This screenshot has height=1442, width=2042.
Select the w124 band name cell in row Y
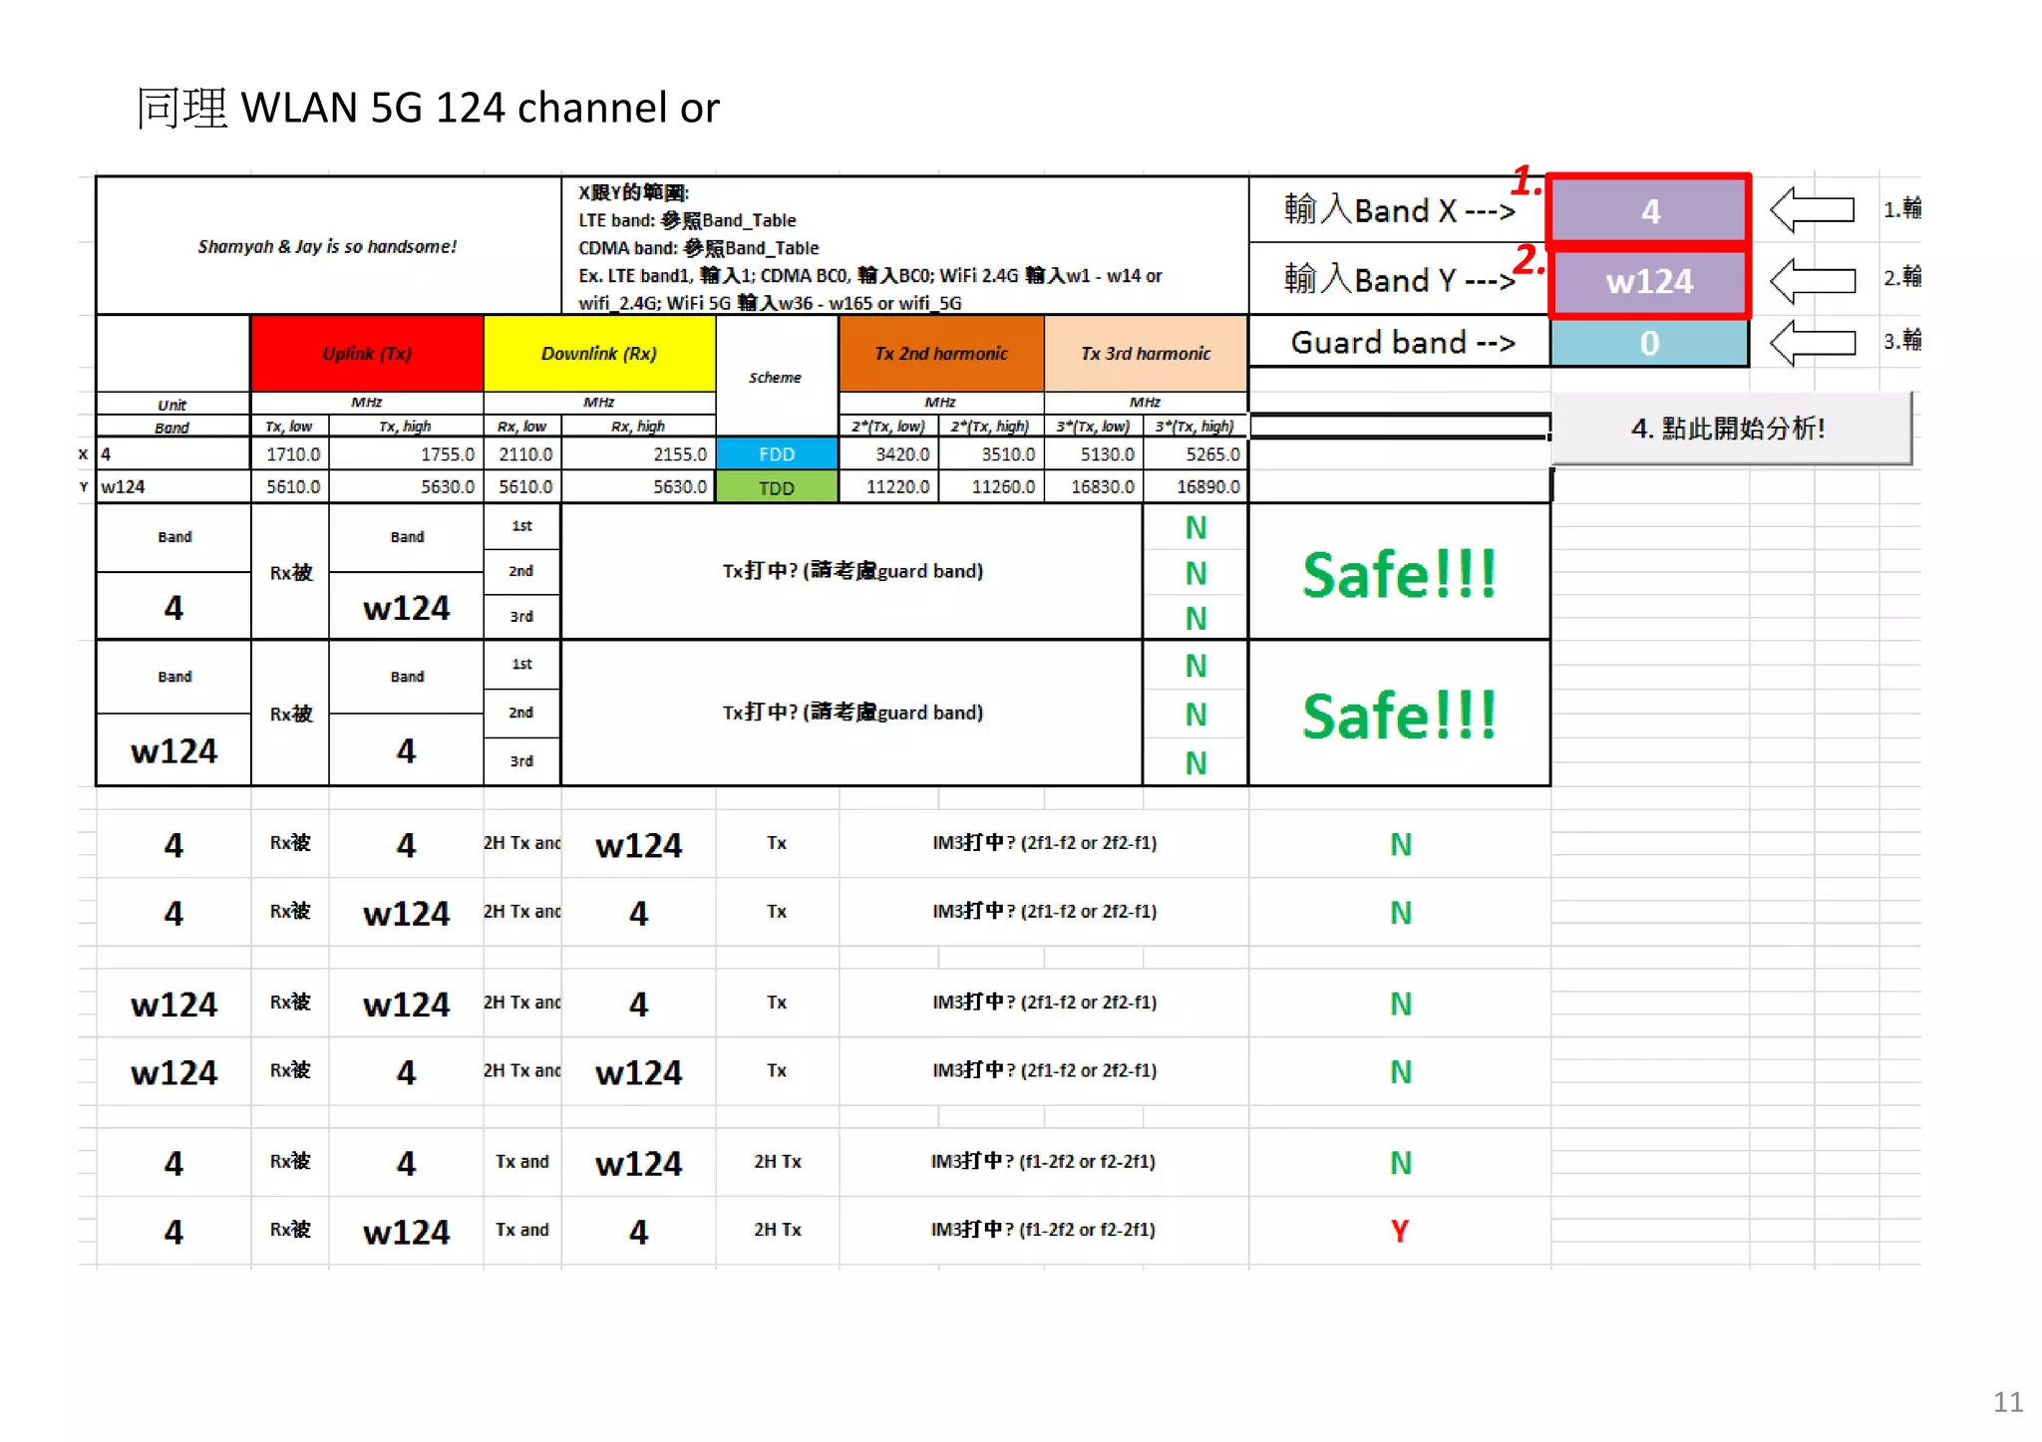tap(172, 486)
